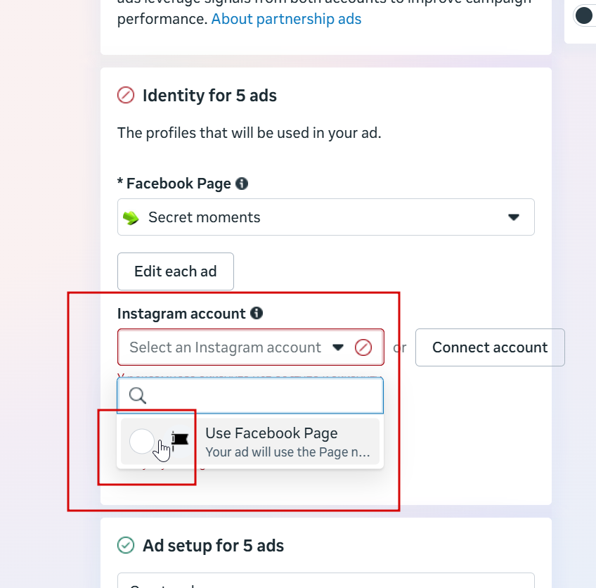Click the Instagram dropdown caret arrow
The height and width of the screenshot is (588, 596).
pyautogui.click(x=337, y=347)
